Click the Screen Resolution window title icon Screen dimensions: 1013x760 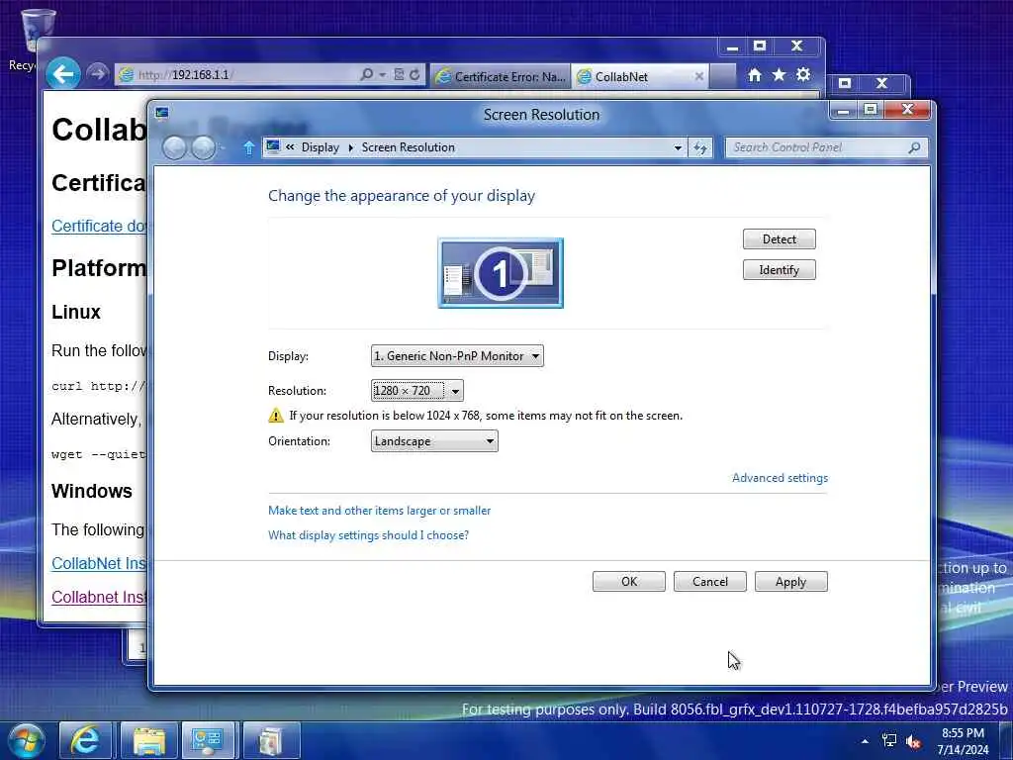click(x=161, y=114)
